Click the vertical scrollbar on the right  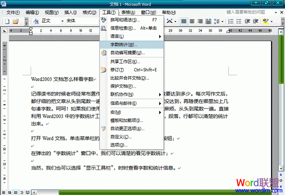281,110
